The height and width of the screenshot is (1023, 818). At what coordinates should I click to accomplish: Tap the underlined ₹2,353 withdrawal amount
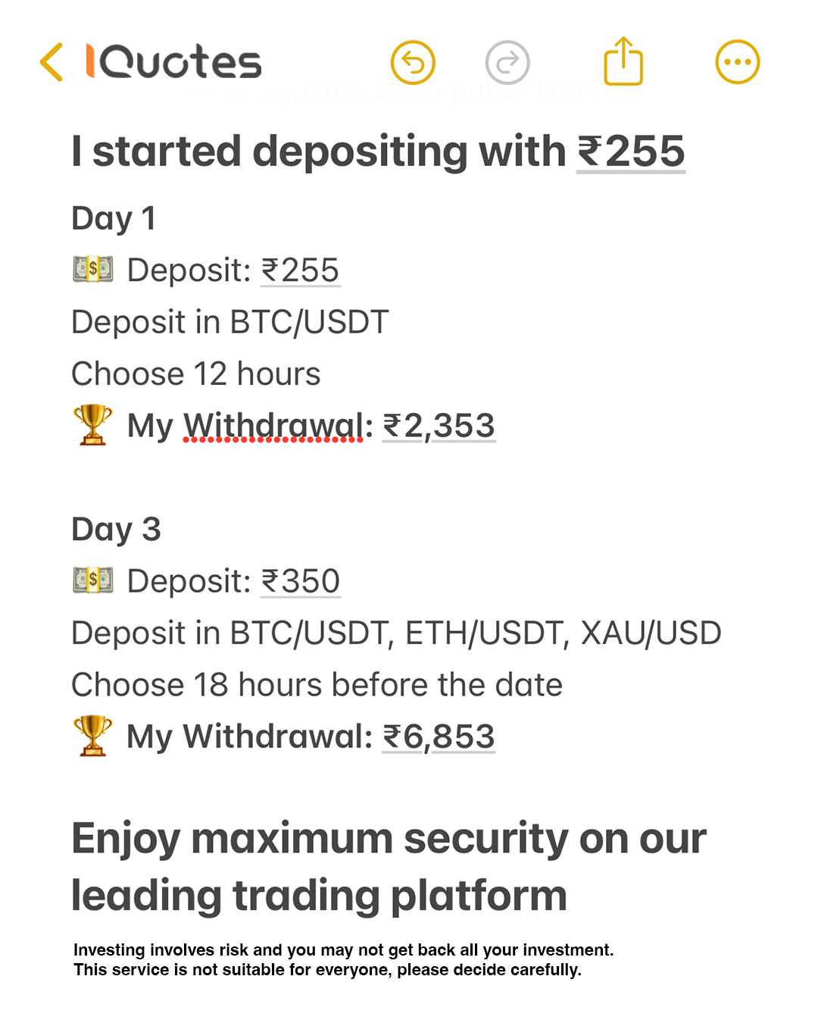439,426
